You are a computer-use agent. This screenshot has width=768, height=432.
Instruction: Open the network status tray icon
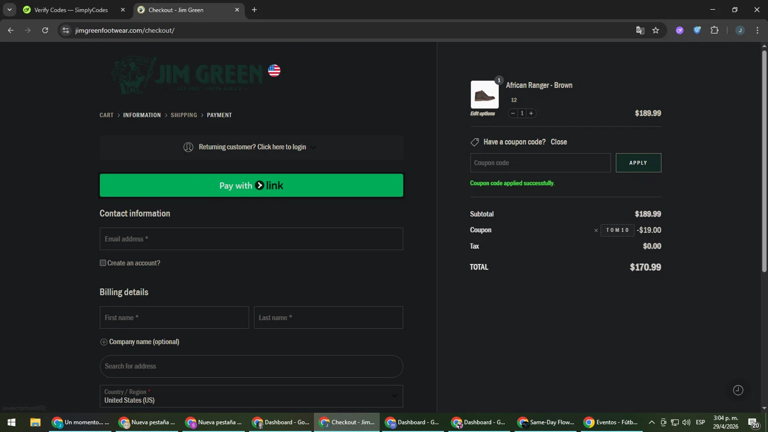click(675, 422)
